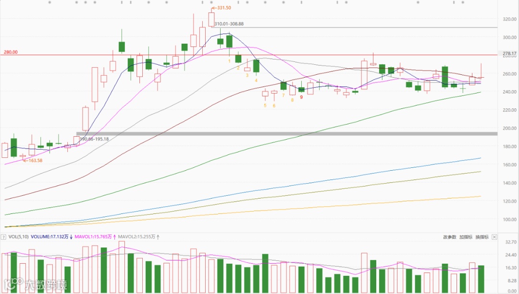Click the gray 190.66-195.18 gap zone band
Image resolution: width=519 pixels, height=294 pixels.
pyautogui.click(x=286, y=134)
